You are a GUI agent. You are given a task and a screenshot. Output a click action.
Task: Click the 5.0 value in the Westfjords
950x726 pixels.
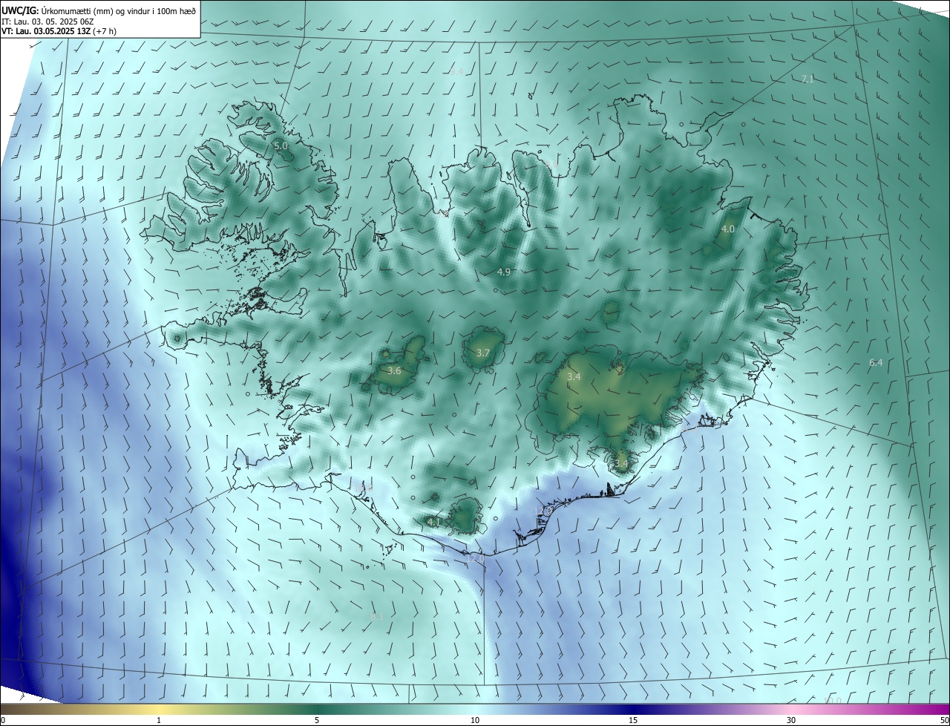point(281,146)
